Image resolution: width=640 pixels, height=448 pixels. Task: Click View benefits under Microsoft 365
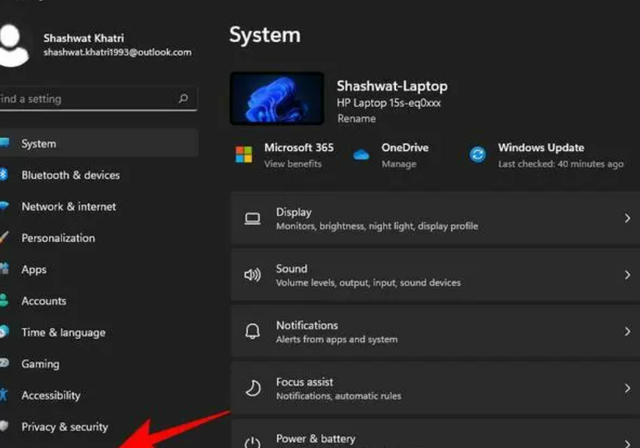click(293, 164)
